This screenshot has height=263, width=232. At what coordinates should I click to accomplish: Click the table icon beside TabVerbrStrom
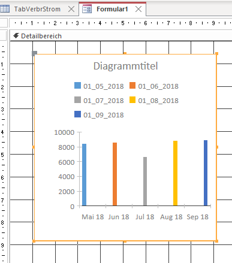coord(5,9)
